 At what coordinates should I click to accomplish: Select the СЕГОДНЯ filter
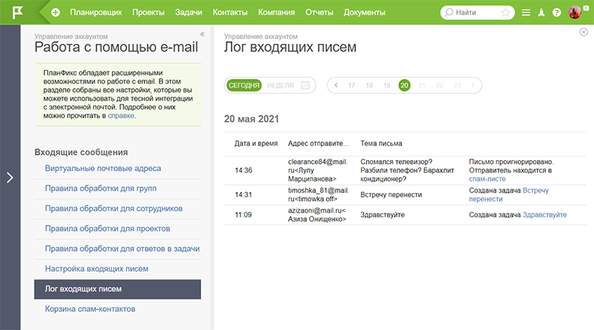244,85
